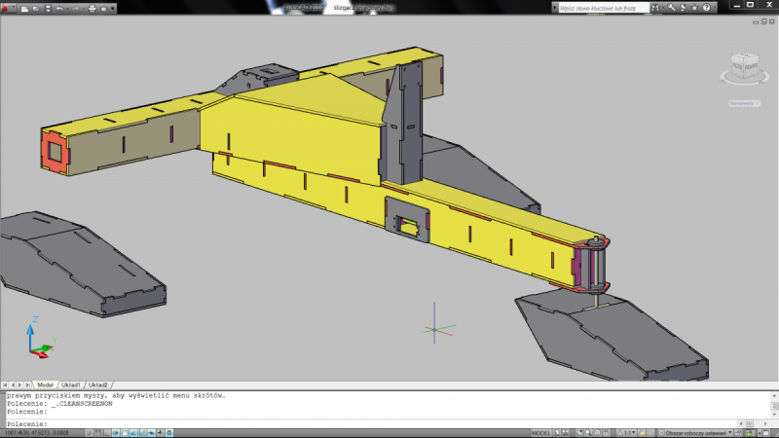Click the New drawing icon

(23, 8)
